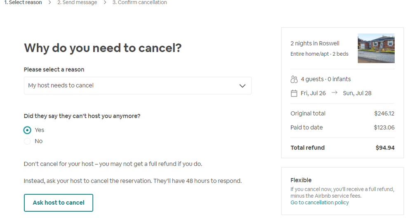412x222 pixels.
Task: Choose the "No" radio option
Action: pyautogui.click(x=27, y=141)
